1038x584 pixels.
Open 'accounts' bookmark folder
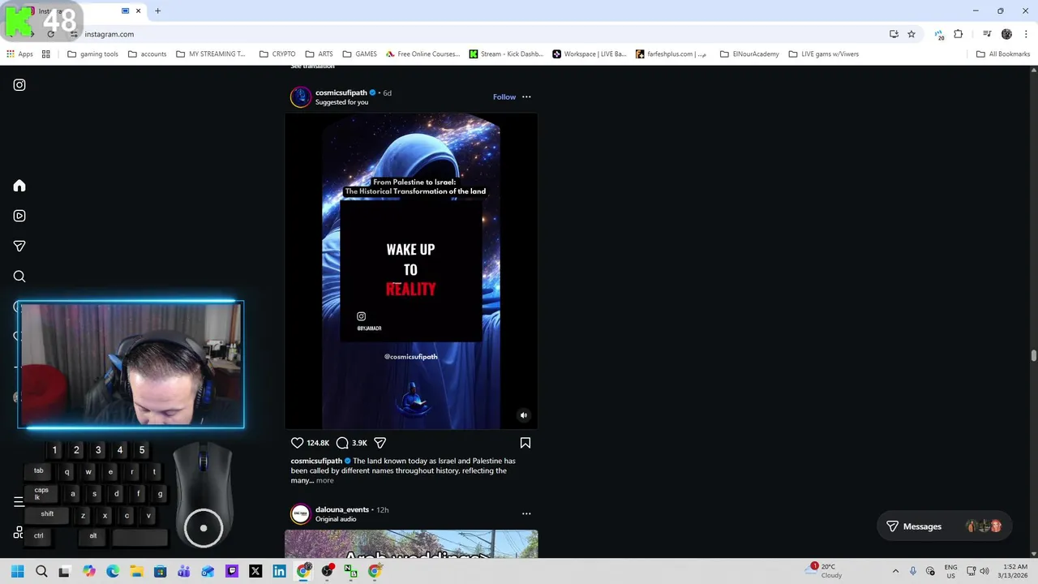point(147,54)
